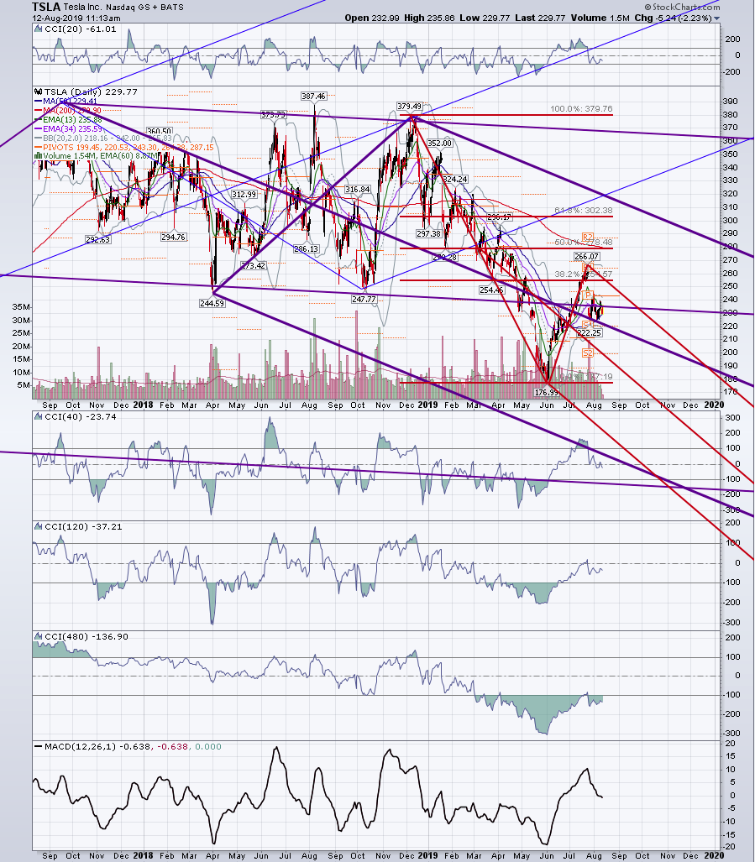Click the CCI(480) indicator area icon
The height and width of the screenshot is (862, 755).
[38, 636]
